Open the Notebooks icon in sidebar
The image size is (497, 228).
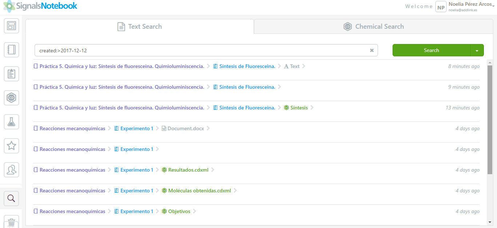[11, 49]
